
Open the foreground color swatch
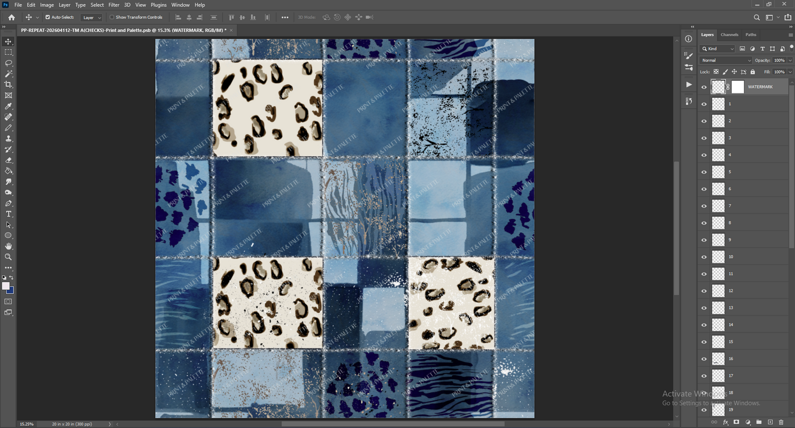(6, 286)
